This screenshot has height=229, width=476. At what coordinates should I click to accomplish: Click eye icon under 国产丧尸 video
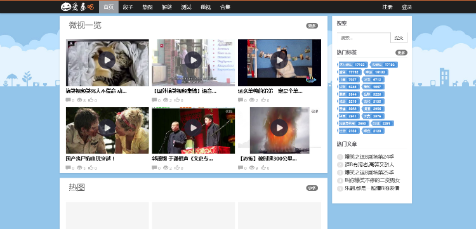[79, 167]
